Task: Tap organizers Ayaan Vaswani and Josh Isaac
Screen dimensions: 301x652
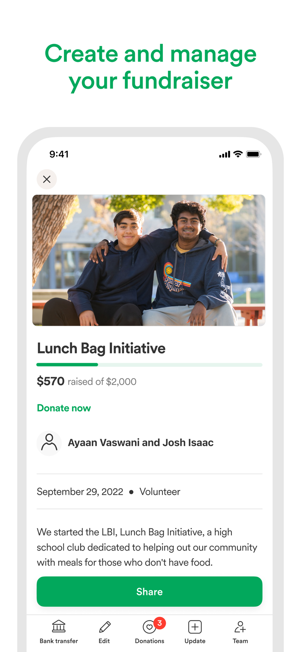Action: coord(141,442)
